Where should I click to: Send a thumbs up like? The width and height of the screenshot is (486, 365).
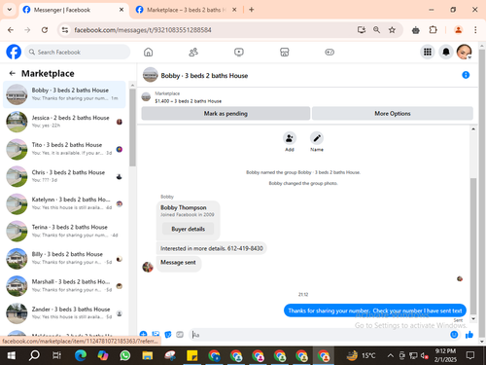click(x=469, y=335)
